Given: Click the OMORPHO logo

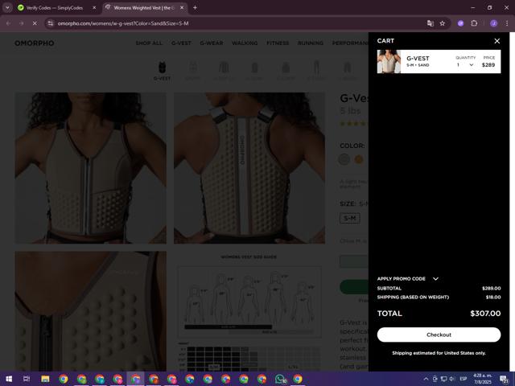Looking at the screenshot, I should pyautogui.click(x=35, y=43).
